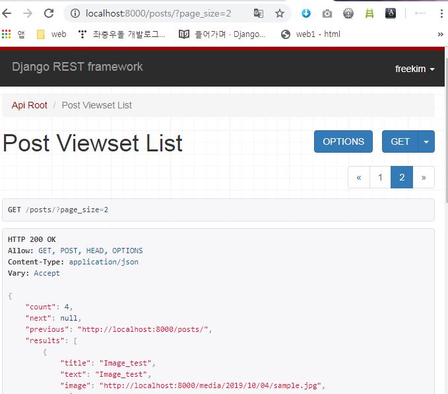Click the "title": "Image_test" line

pos(108,363)
